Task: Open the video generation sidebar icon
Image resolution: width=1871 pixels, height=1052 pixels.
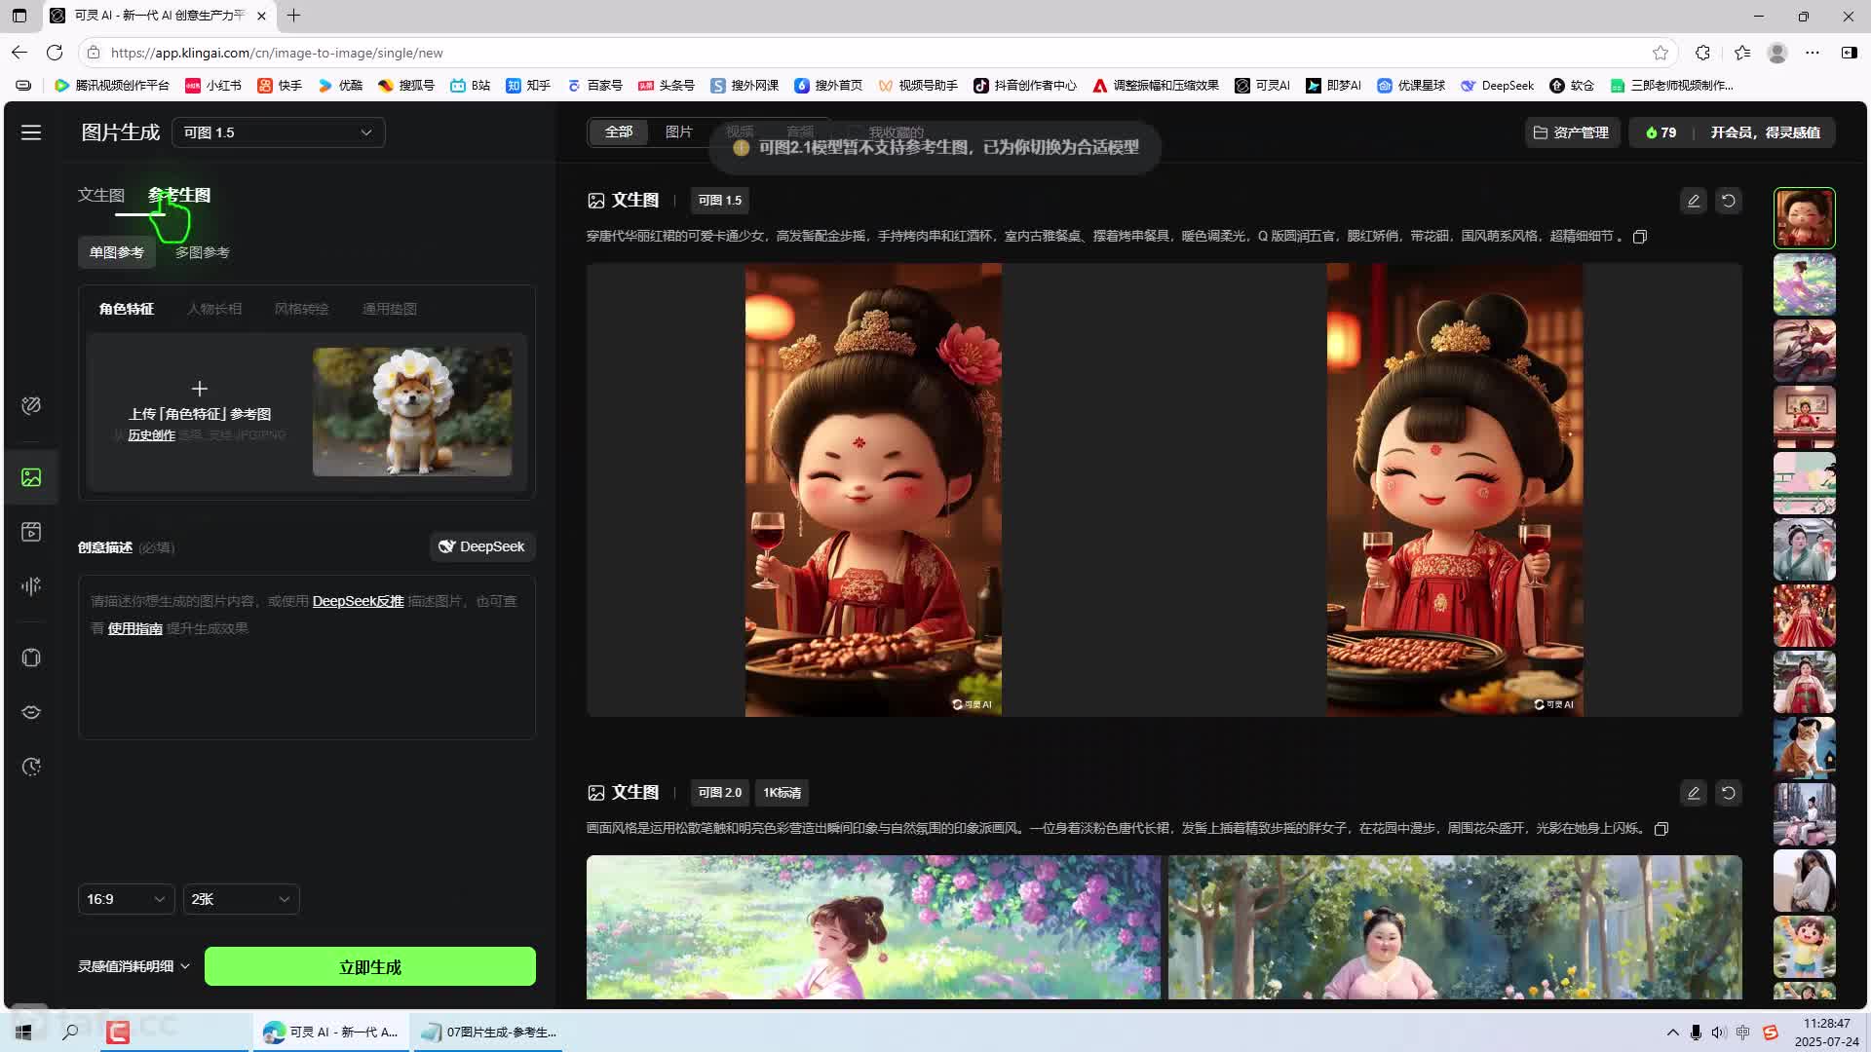Action: coord(31,532)
